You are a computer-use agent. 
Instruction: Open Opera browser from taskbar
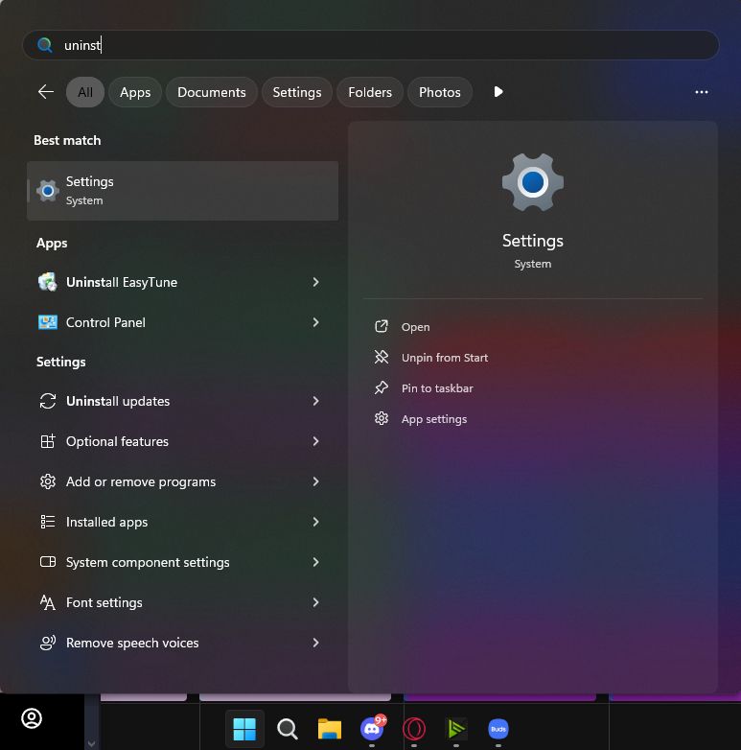pos(414,729)
